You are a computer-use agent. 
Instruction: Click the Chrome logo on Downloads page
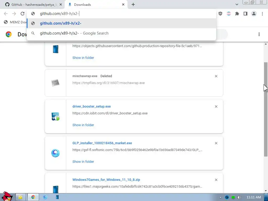click(x=9, y=34)
